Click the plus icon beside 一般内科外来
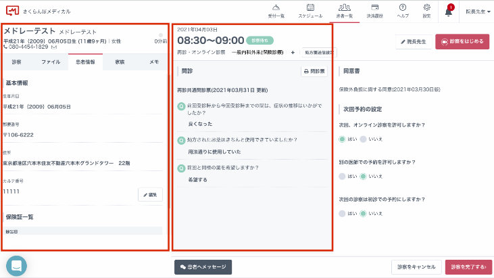This screenshot has width=494, height=278. point(293,52)
